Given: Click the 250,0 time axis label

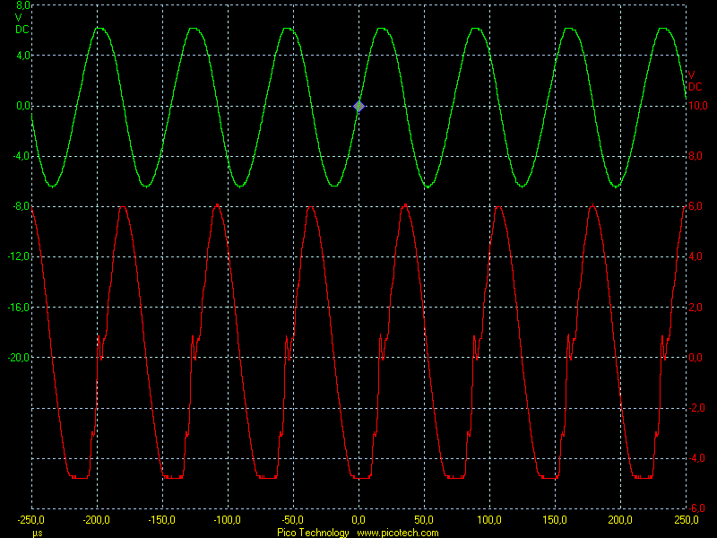Looking at the screenshot, I should [x=685, y=520].
